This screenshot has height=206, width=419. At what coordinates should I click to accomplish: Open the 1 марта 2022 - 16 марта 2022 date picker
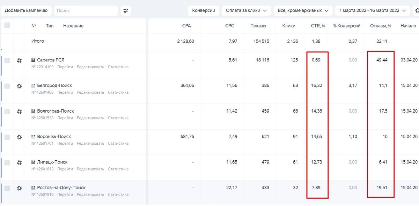click(x=373, y=10)
